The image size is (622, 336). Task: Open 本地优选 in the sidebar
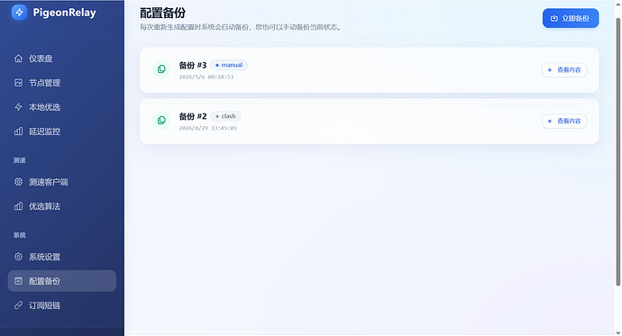[62, 107]
